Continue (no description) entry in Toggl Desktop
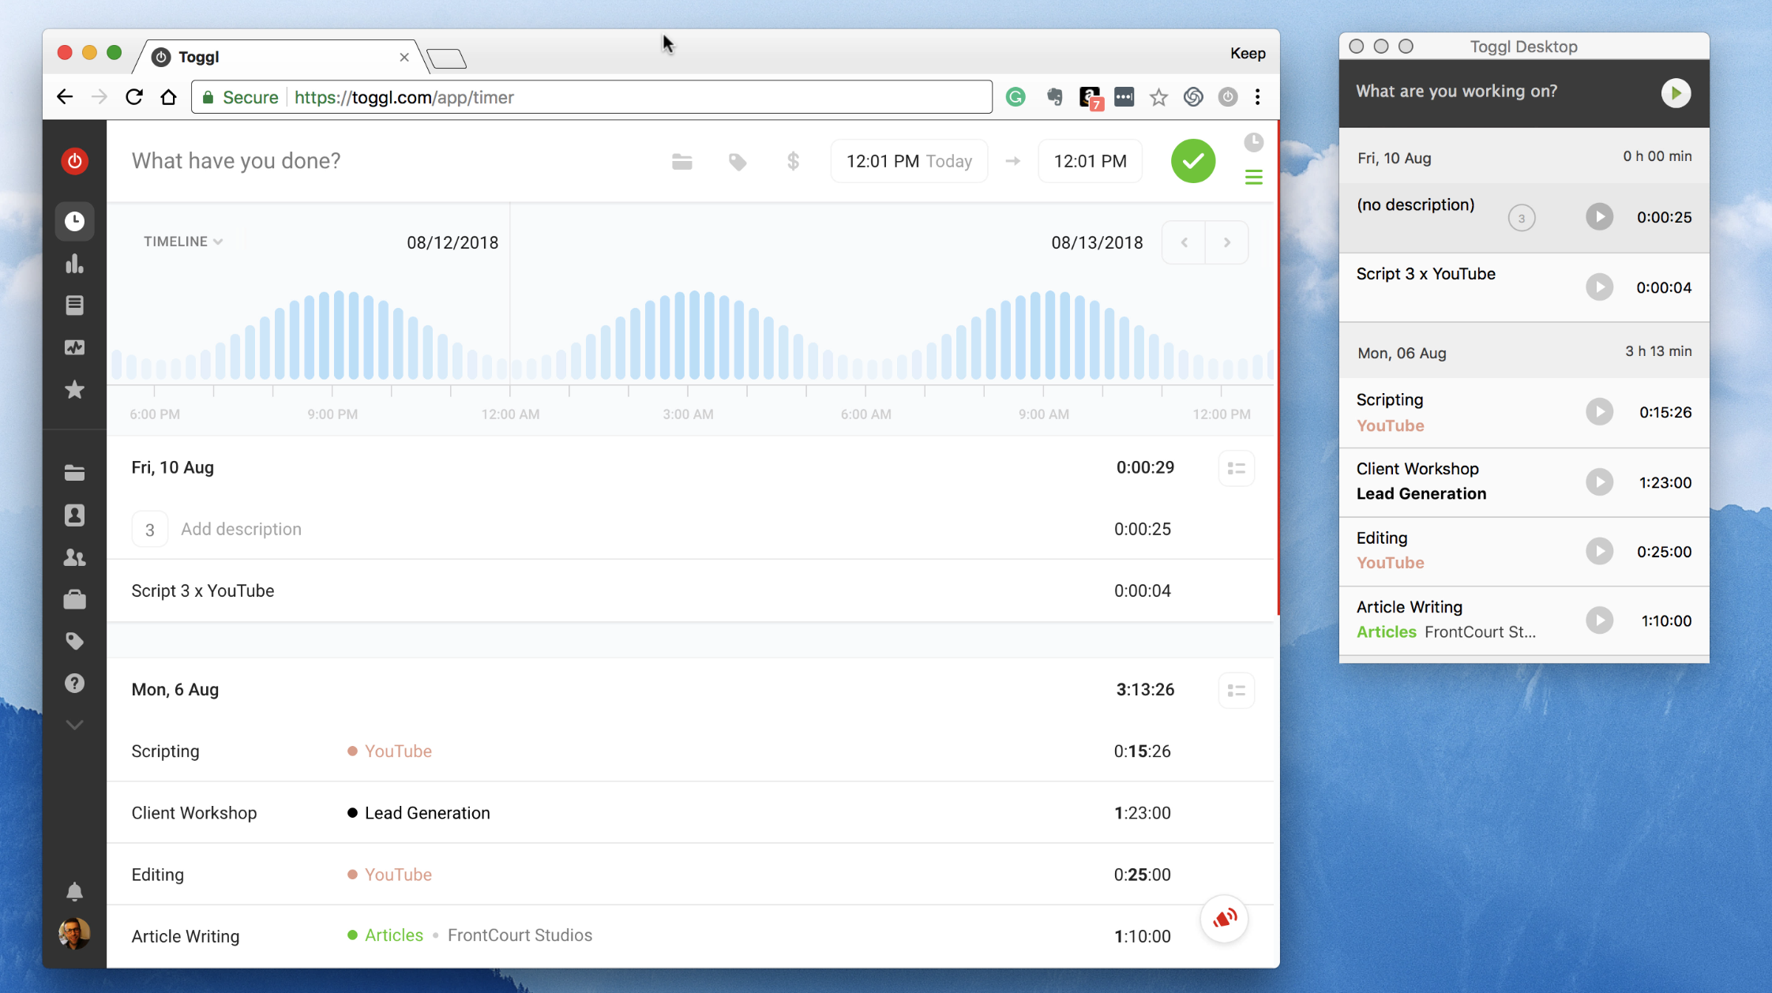 click(x=1599, y=217)
